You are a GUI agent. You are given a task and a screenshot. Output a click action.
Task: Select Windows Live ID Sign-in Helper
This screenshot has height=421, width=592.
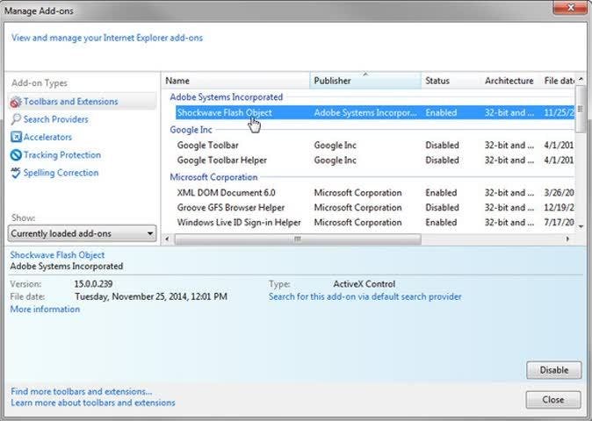pyautogui.click(x=238, y=223)
